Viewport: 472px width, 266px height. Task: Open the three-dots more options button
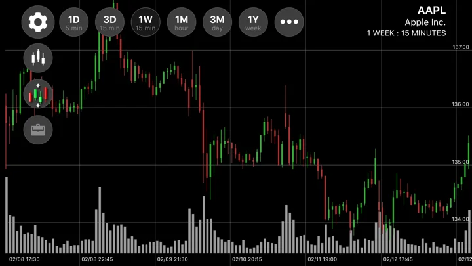point(289,22)
